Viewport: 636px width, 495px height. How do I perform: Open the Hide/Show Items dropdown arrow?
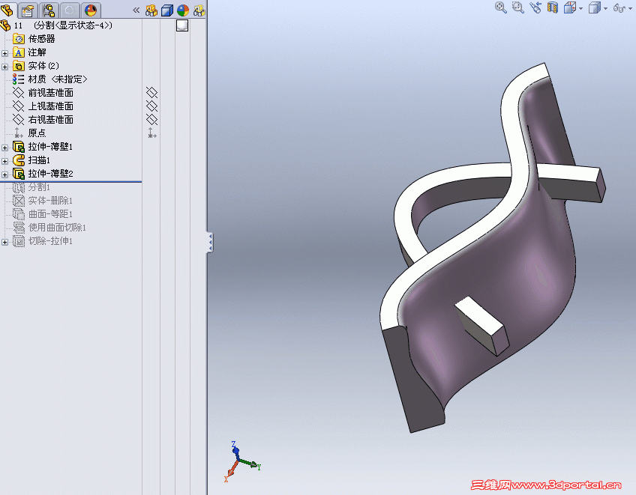[630, 8]
